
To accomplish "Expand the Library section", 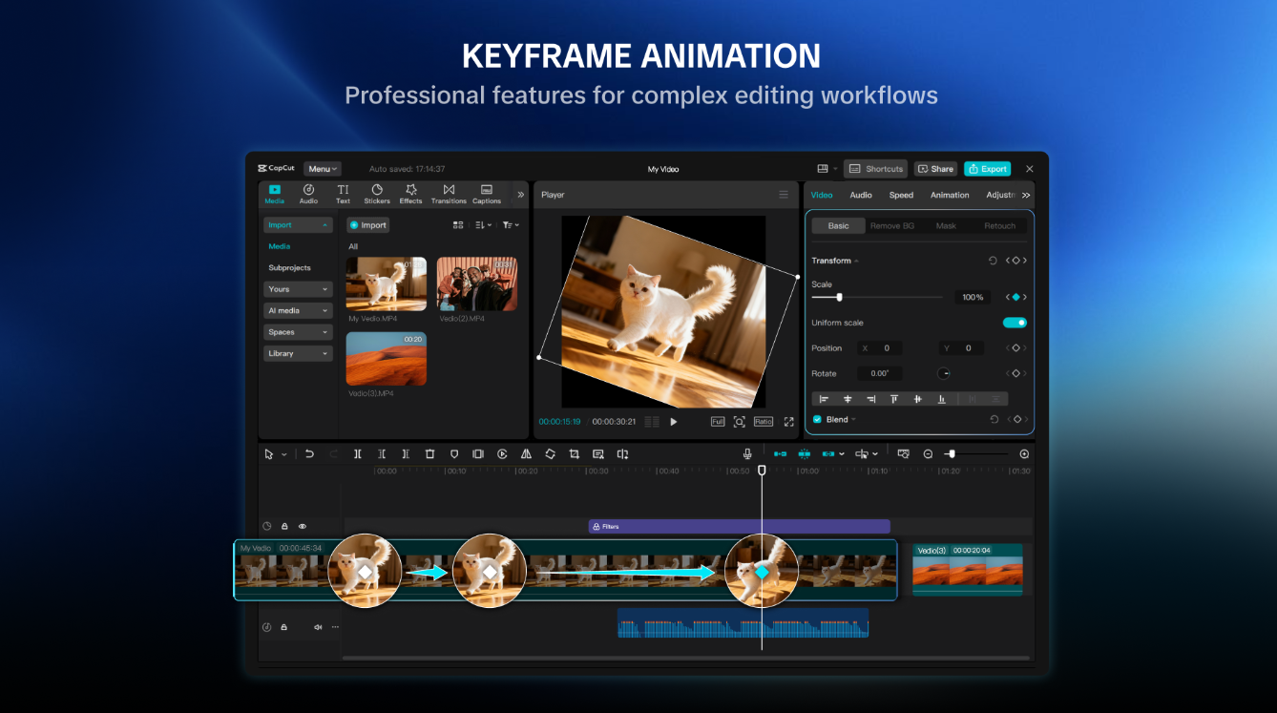I will [x=298, y=353].
